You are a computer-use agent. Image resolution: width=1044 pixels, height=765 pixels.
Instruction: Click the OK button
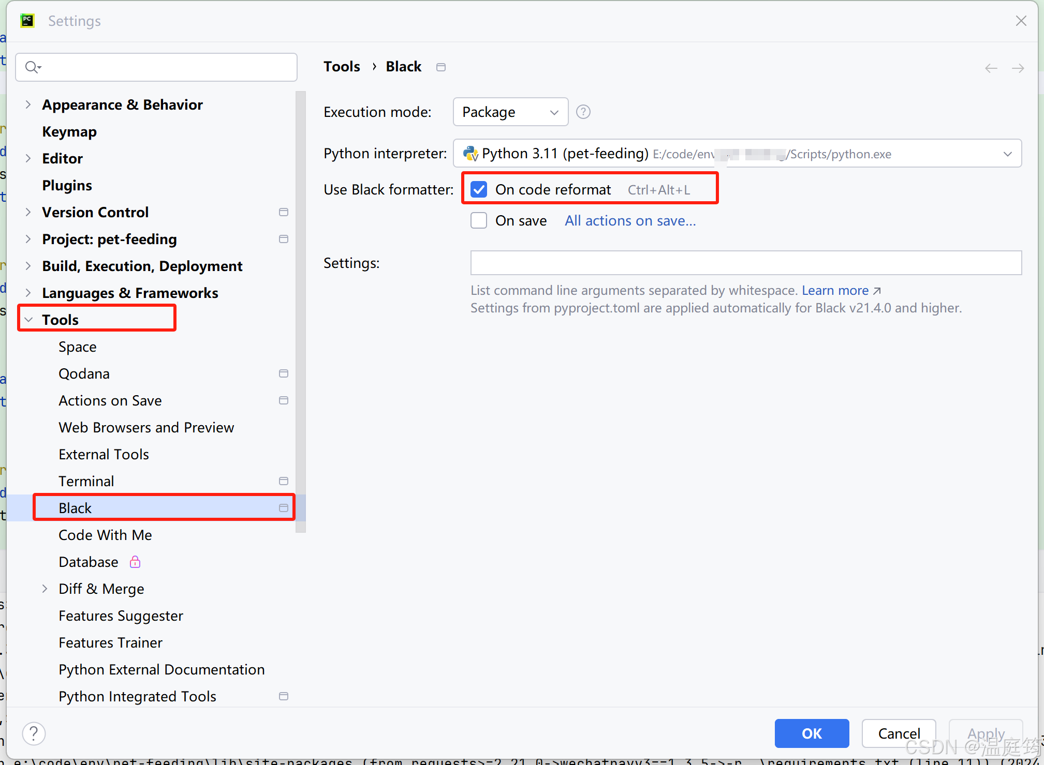point(811,733)
